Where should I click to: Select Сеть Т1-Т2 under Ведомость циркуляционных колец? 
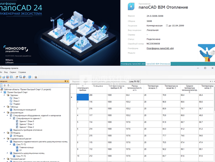pyautogui.click(x=21, y=156)
